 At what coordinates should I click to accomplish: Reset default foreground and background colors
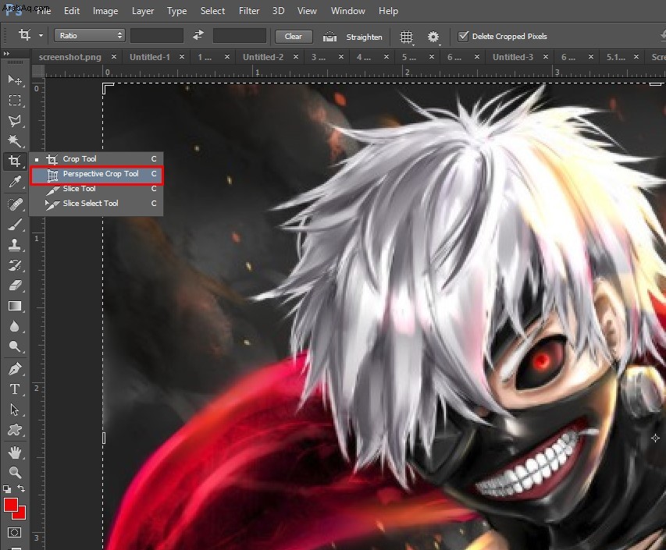(x=7, y=489)
